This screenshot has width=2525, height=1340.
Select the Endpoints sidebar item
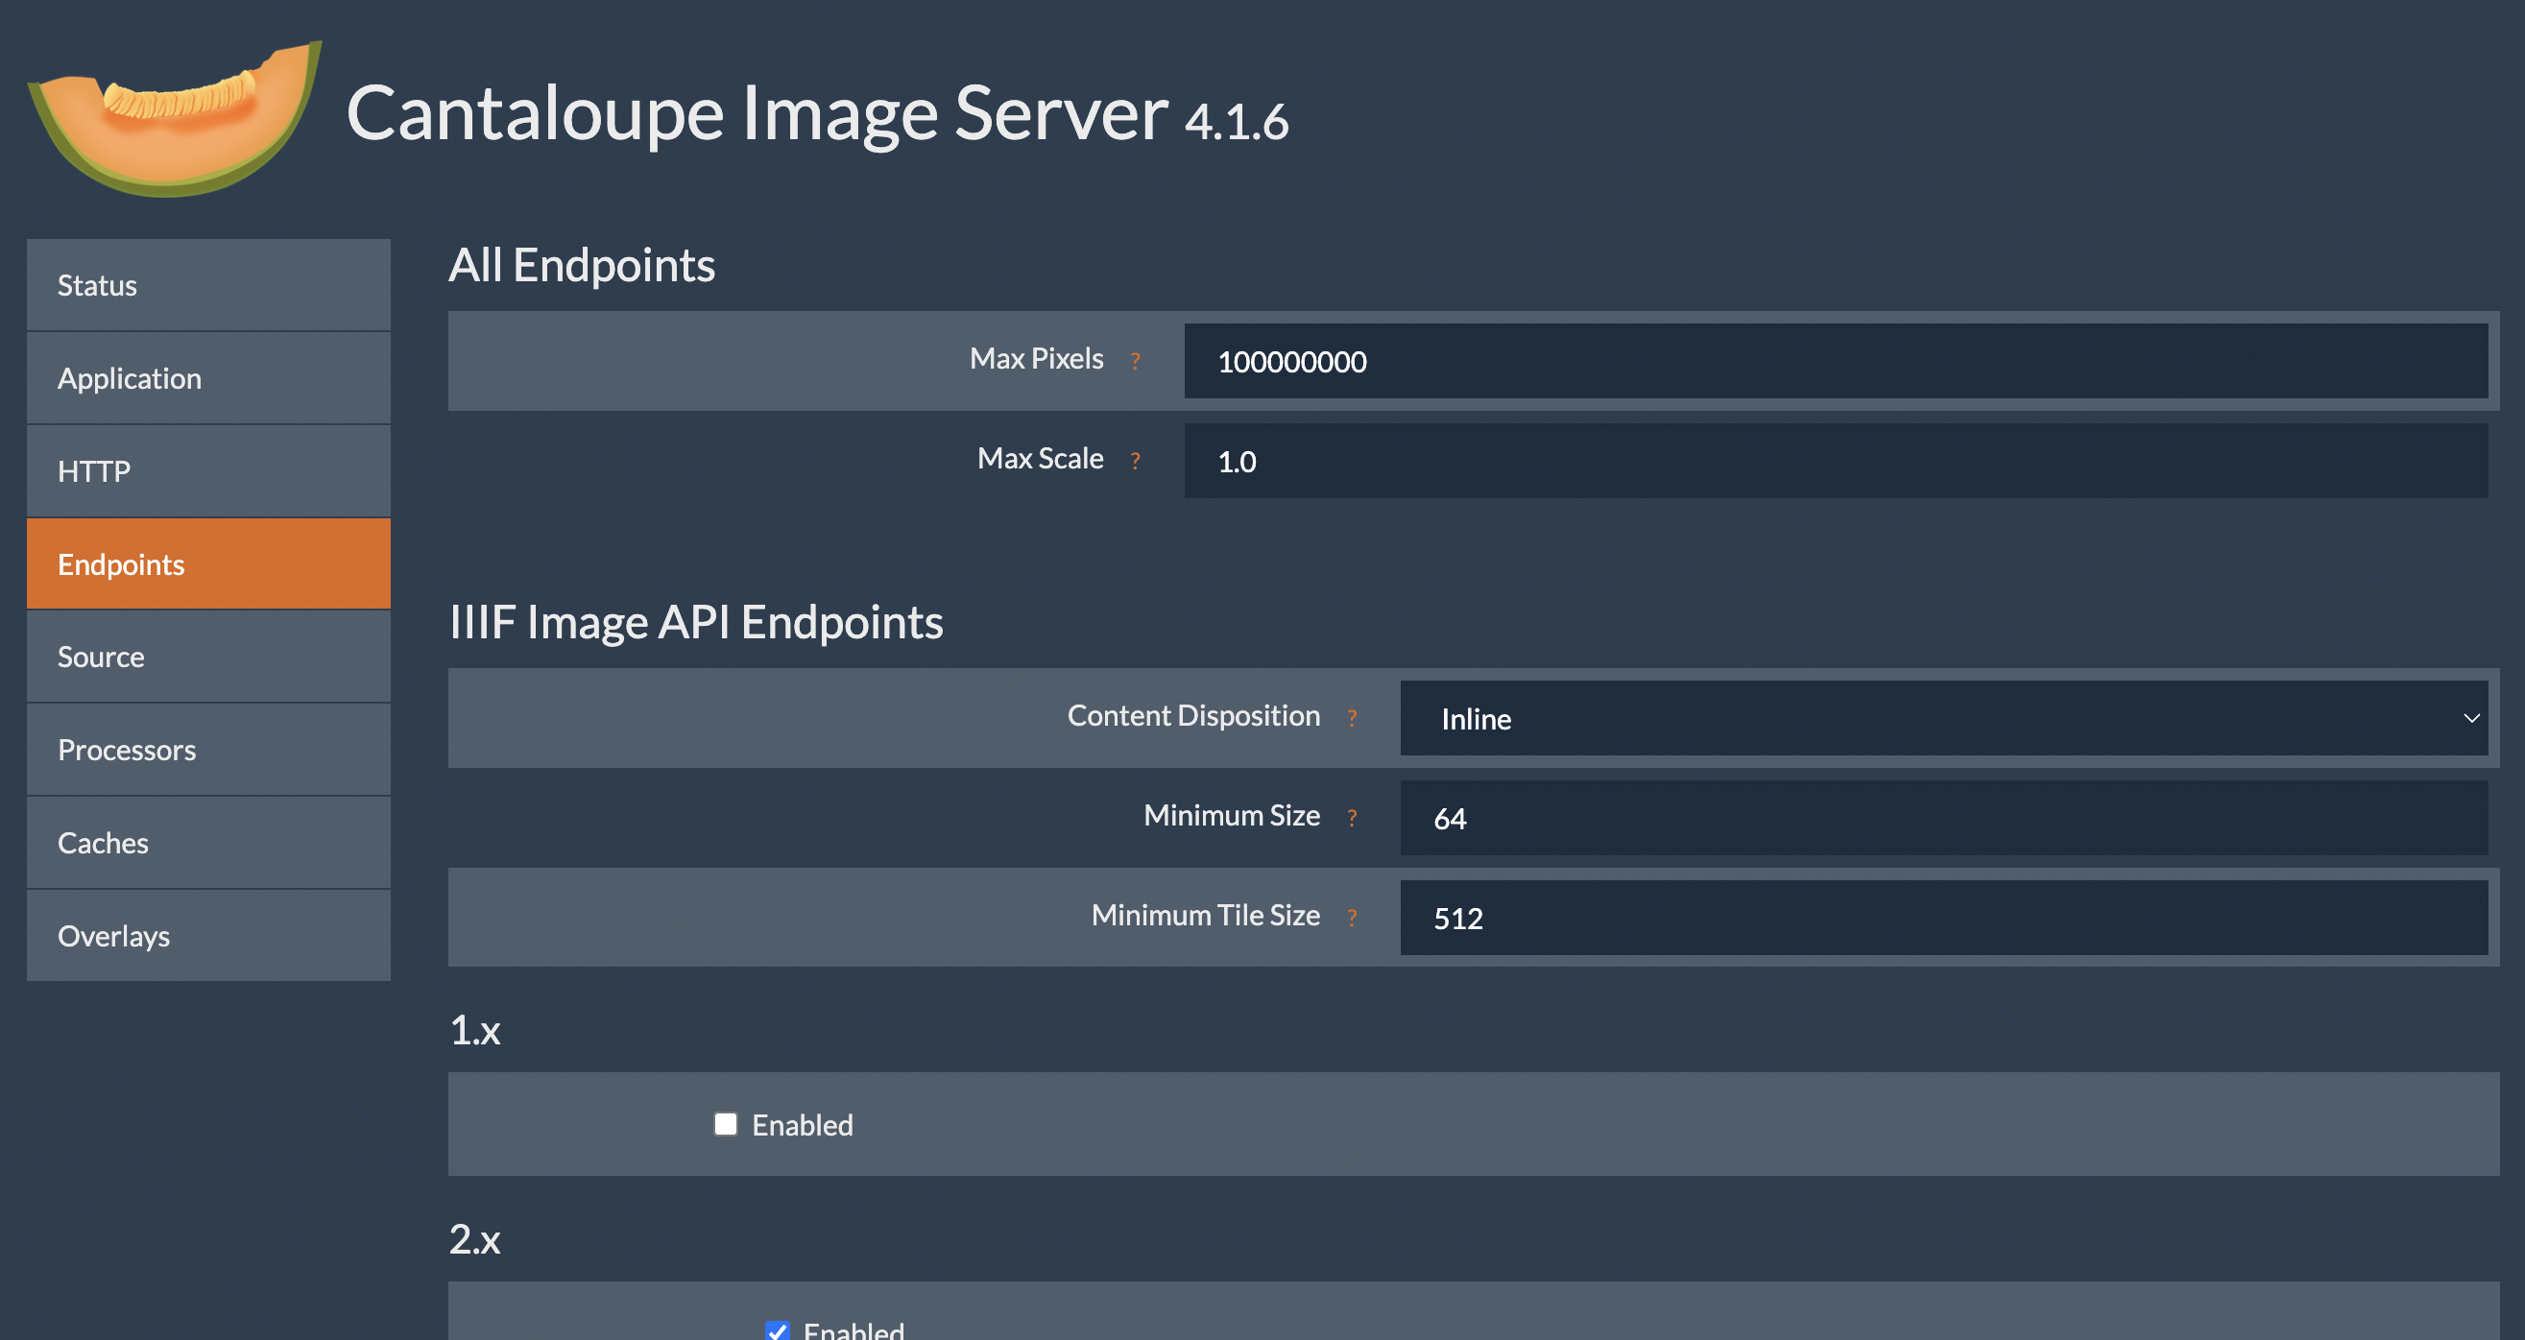[208, 564]
